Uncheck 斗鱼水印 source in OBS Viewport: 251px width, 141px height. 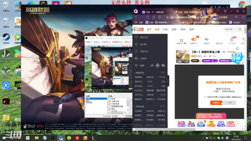pos(110,101)
